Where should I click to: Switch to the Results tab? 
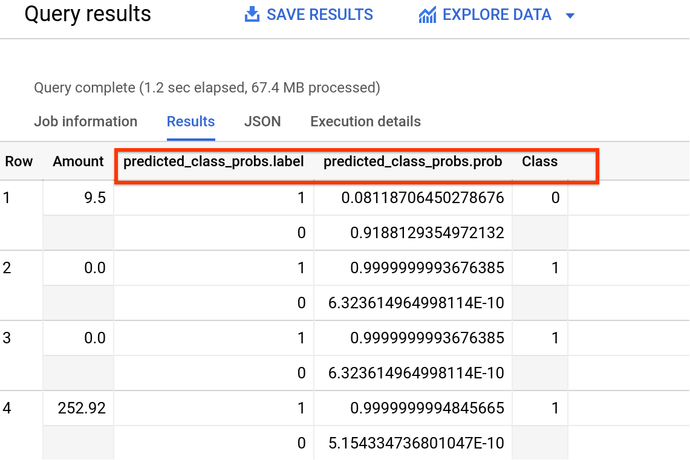coord(190,121)
